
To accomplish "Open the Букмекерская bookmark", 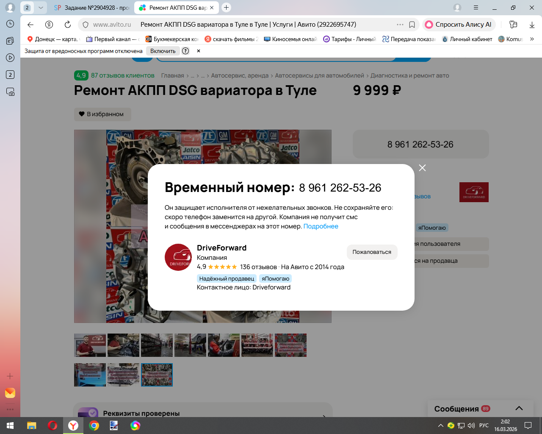I will [x=171, y=39].
